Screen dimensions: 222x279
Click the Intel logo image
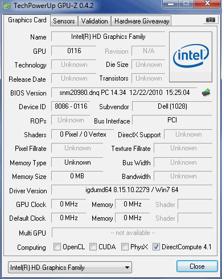191,57
